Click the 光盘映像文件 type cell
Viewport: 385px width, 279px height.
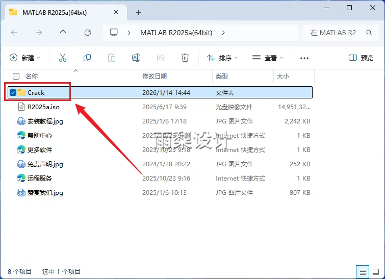point(234,107)
